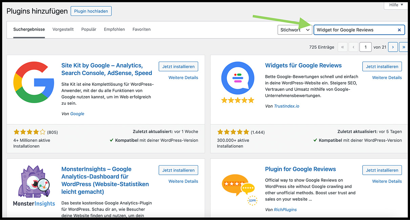Install Site Kit by Google plugin
The image size is (410, 220).
[178, 67]
